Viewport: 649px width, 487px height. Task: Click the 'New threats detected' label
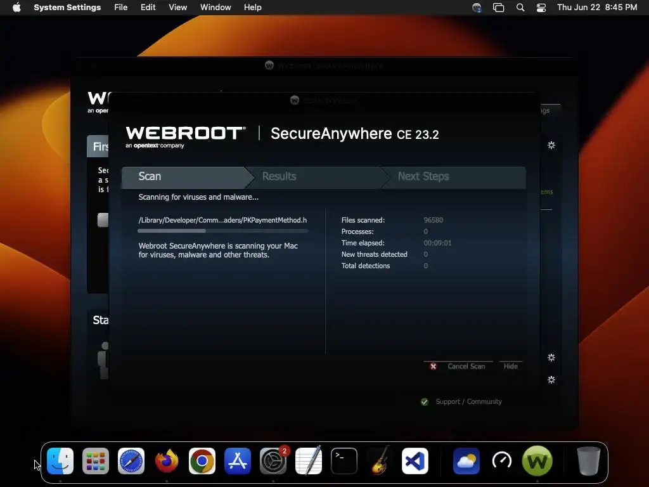tap(374, 255)
